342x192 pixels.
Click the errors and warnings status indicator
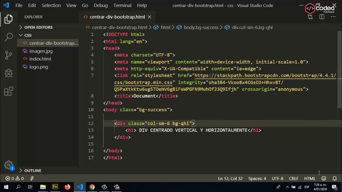pyautogui.click(x=14, y=179)
